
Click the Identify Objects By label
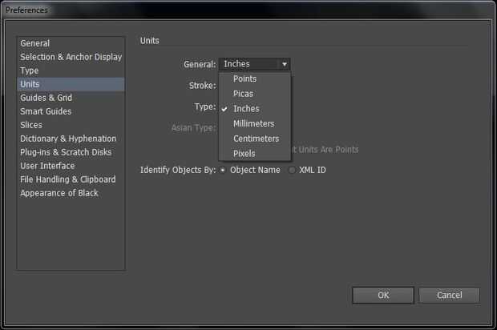point(178,170)
